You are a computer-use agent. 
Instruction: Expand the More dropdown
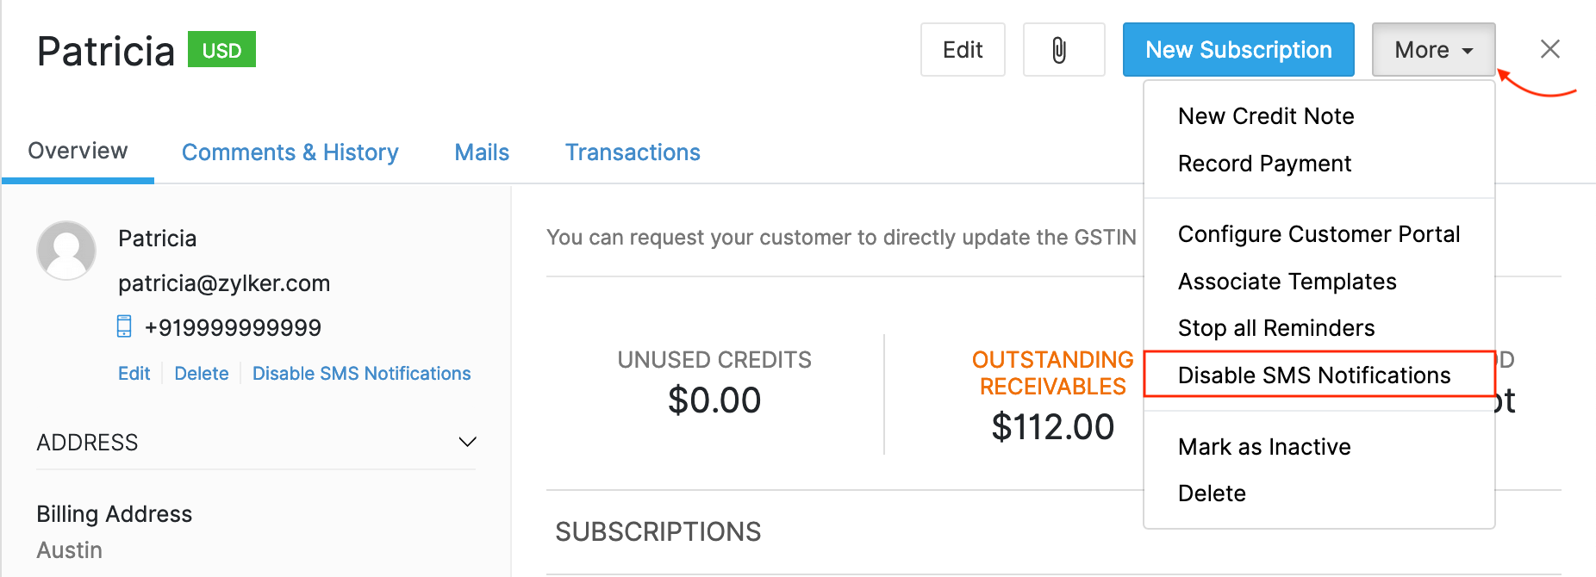pyautogui.click(x=1431, y=49)
